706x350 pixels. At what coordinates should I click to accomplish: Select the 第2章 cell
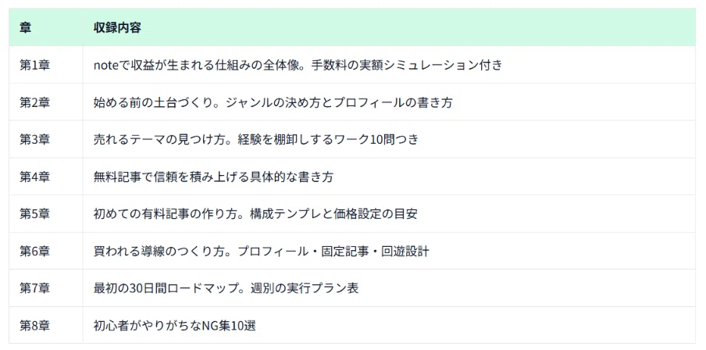pos(45,102)
